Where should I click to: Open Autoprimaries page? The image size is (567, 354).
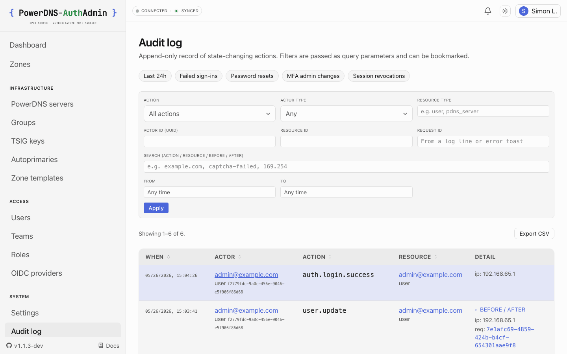pyautogui.click(x=34, y=159)
